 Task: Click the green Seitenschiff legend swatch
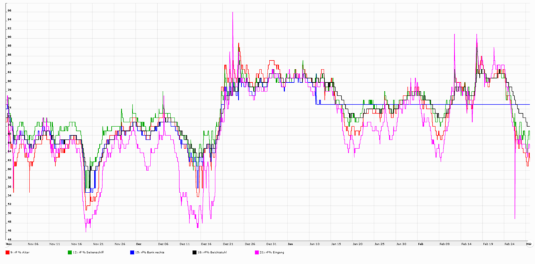coord(70,253)
